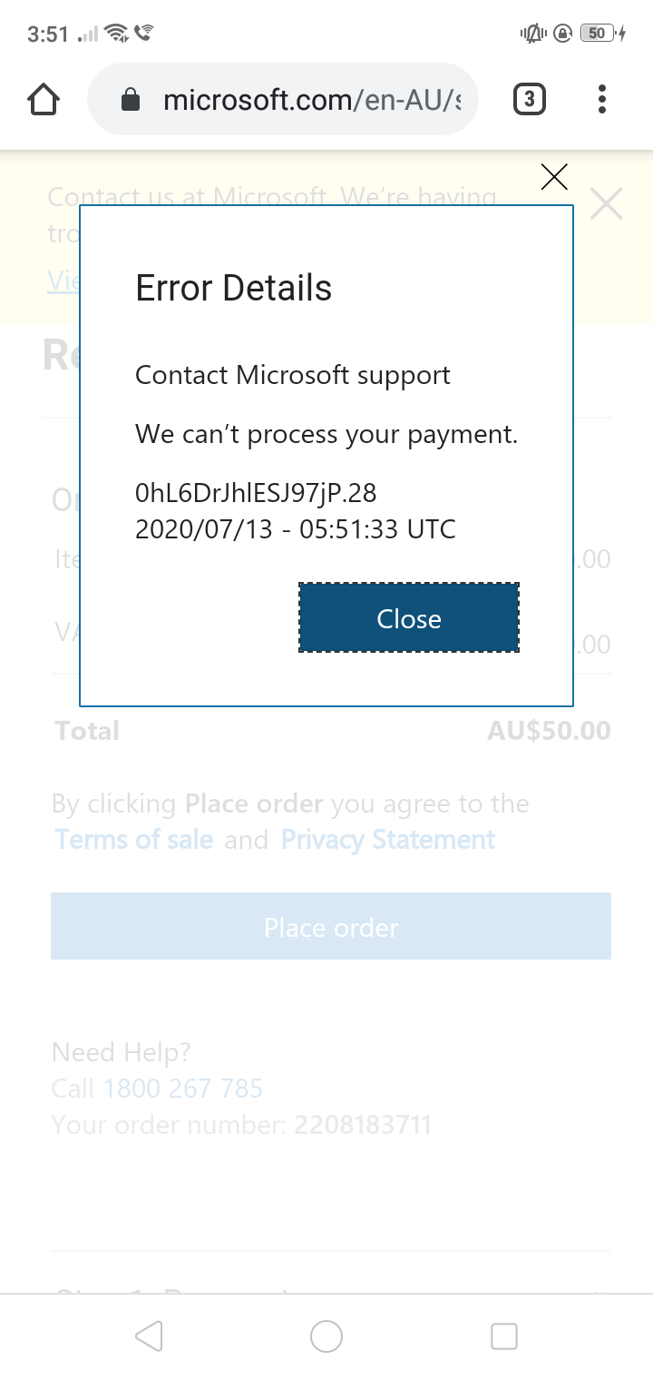Viewport: 653px width, 1380px height.
Task: Click the Place order button
Action: coord(331,926)
